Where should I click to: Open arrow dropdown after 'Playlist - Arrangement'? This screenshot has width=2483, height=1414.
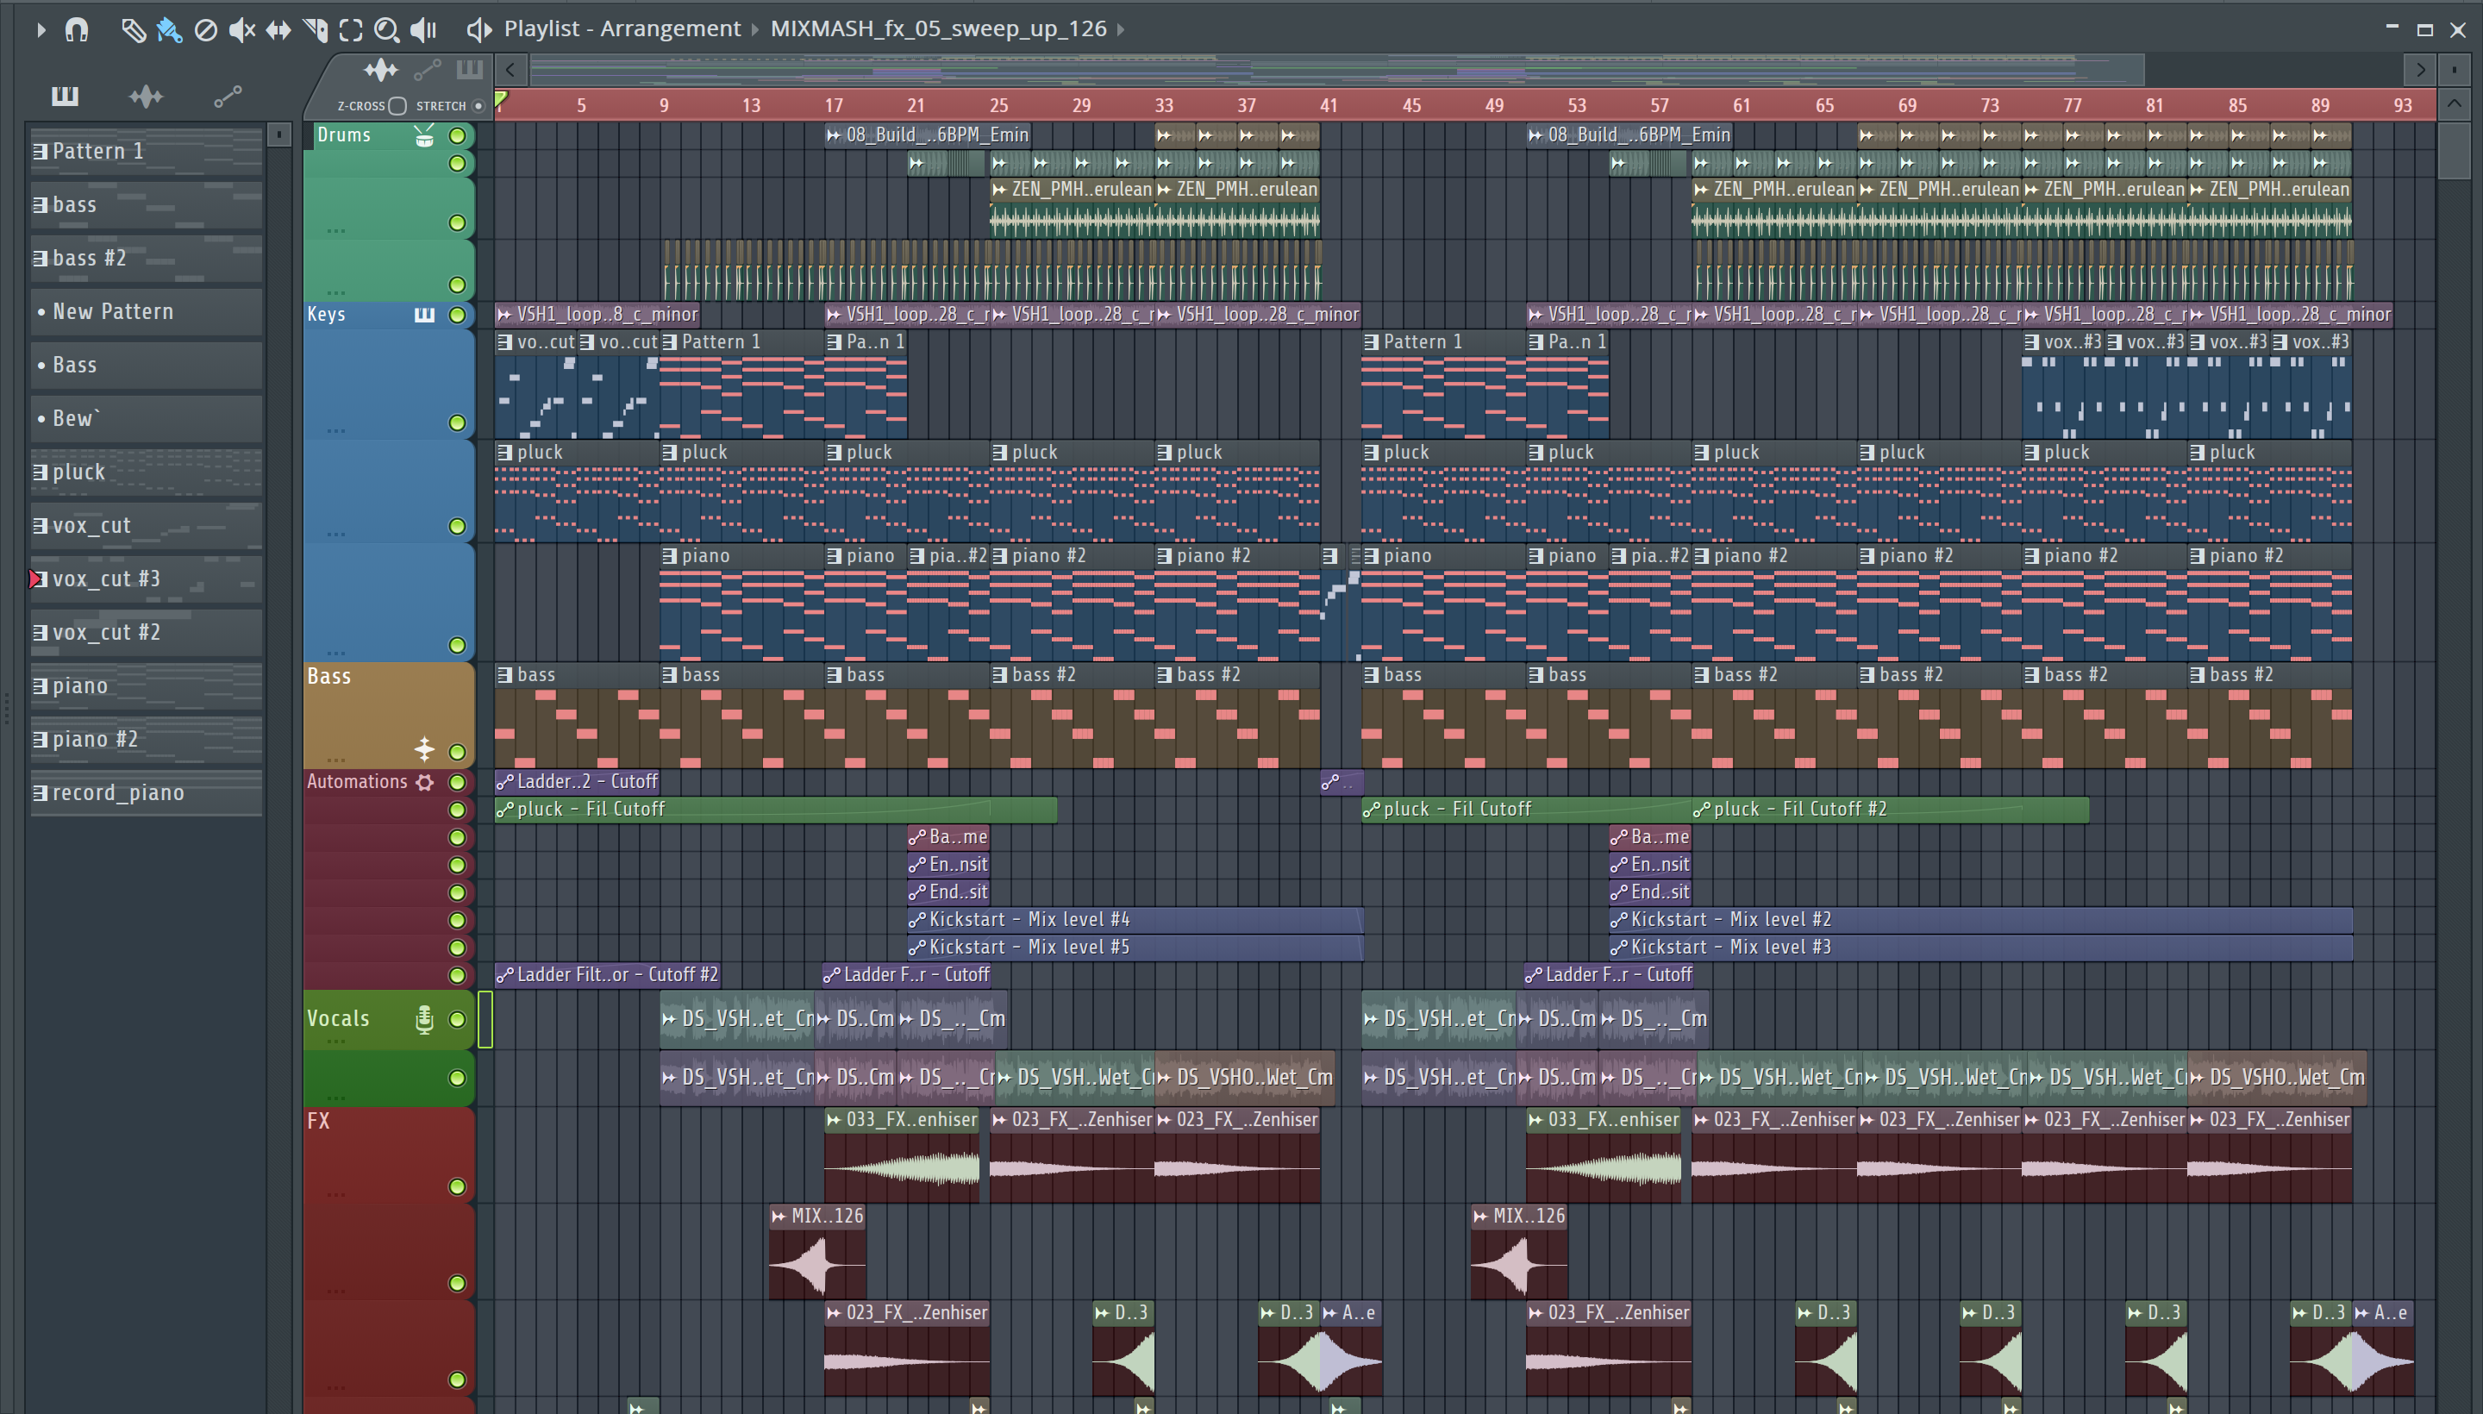click(755, 30)
